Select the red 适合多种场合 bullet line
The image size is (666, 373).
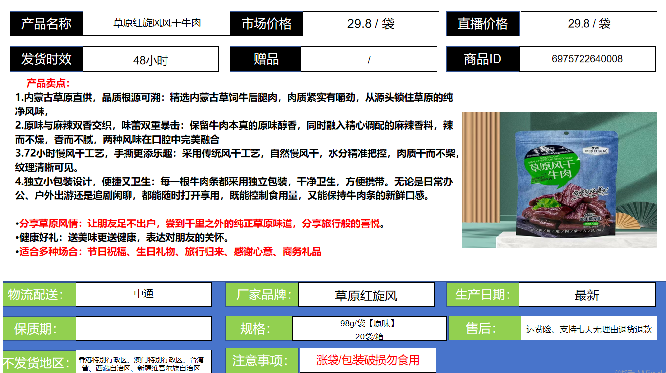tap(169, 252)
